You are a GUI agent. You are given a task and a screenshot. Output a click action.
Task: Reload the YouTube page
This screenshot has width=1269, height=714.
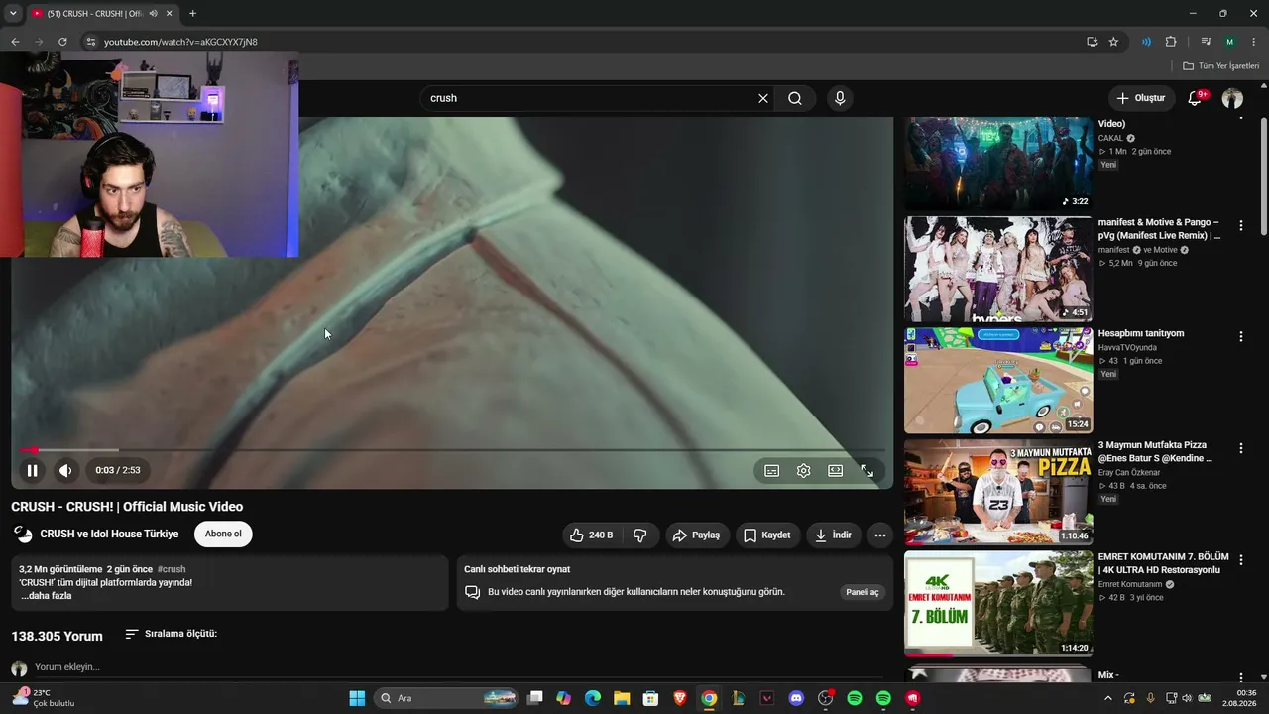coord(62,42)
